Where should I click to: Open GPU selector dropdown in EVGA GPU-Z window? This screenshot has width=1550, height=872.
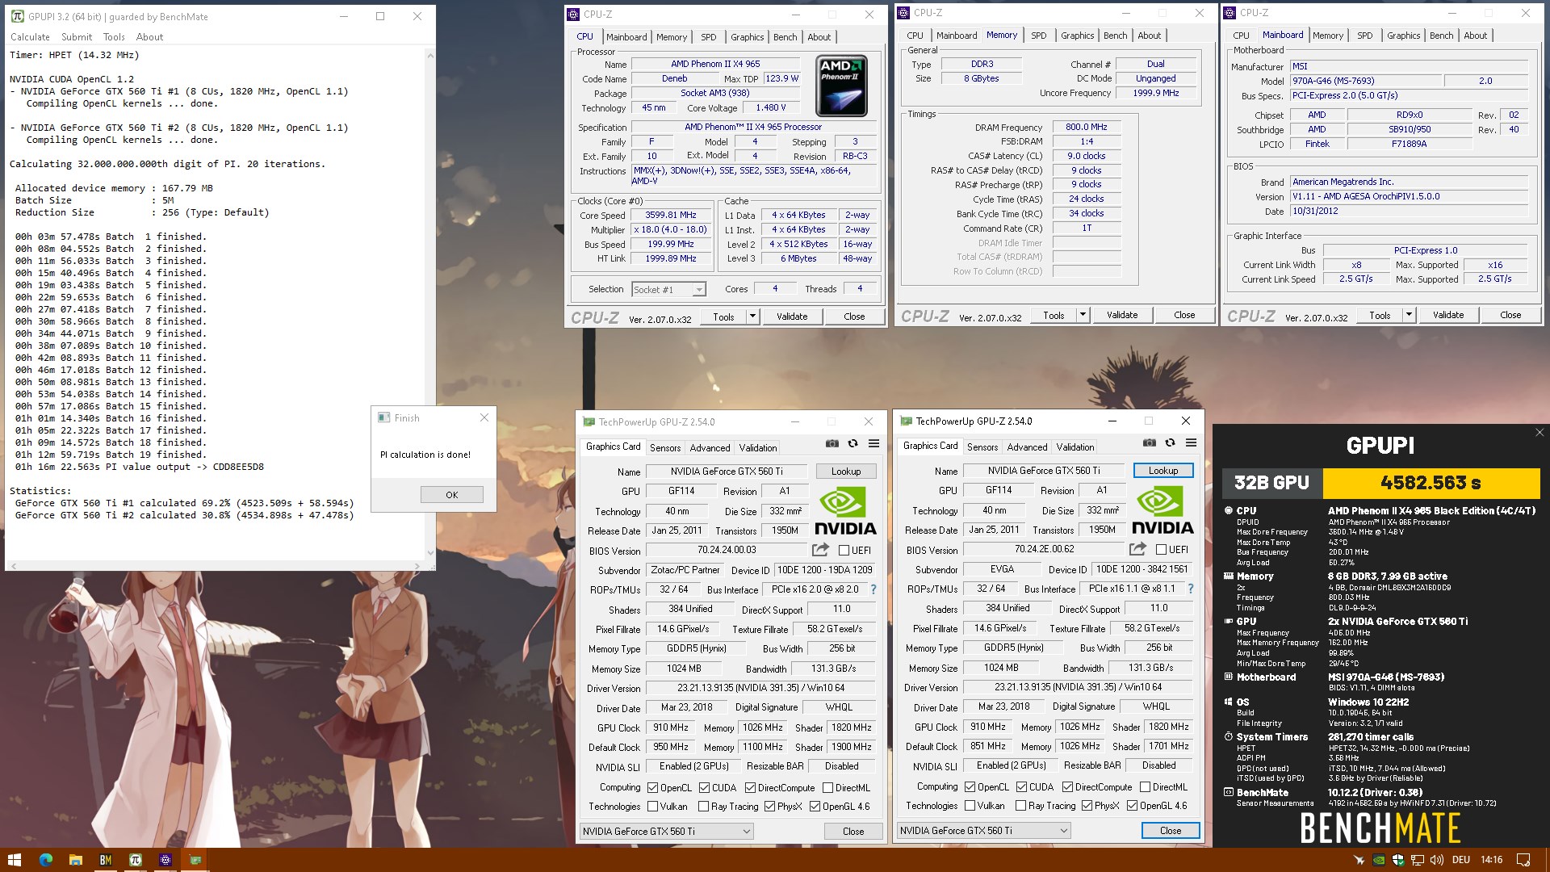click(x=984, y=831)
